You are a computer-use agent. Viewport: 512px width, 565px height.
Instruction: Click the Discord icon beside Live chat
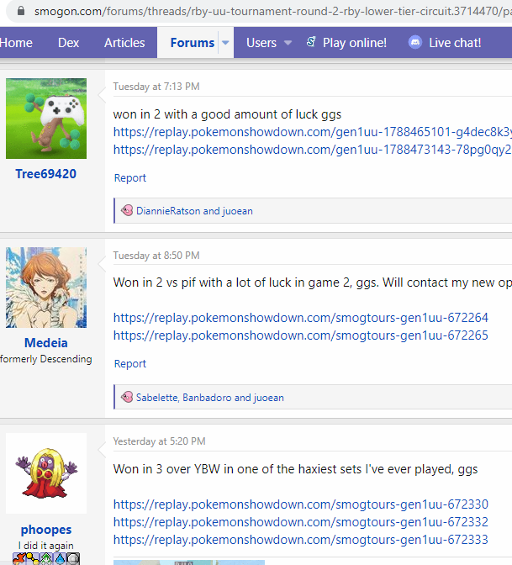click(415, 43)
